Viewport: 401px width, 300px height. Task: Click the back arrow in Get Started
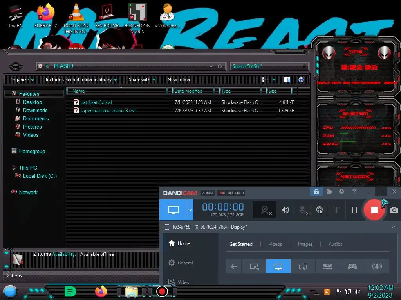coord(233,266)
